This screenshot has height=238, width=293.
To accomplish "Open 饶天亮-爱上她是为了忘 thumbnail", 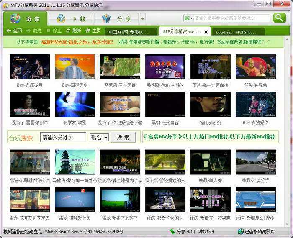I will pyautogui.click(x=120, y=162).
